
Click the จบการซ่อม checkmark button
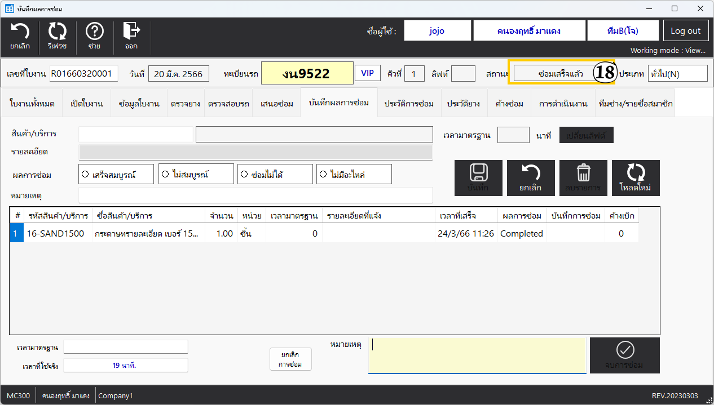coord(624,355)
